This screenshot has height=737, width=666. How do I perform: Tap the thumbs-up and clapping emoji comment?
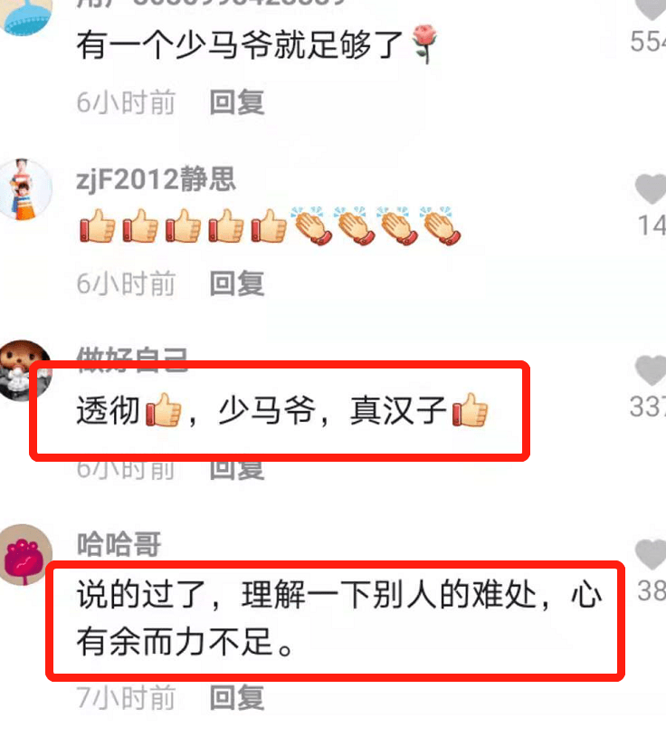(x=270, y=226)
